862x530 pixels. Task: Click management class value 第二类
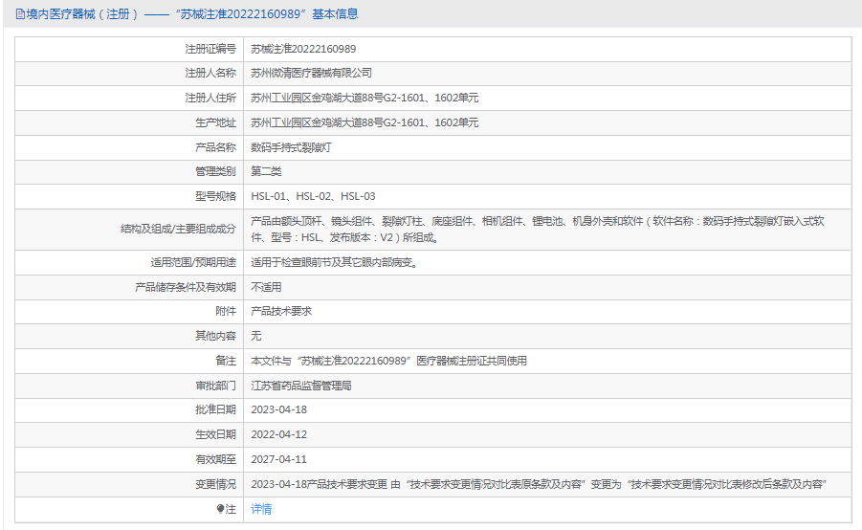coord(266,171)
